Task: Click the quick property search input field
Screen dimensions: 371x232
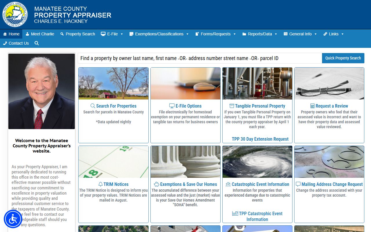Action: point(200,58)
